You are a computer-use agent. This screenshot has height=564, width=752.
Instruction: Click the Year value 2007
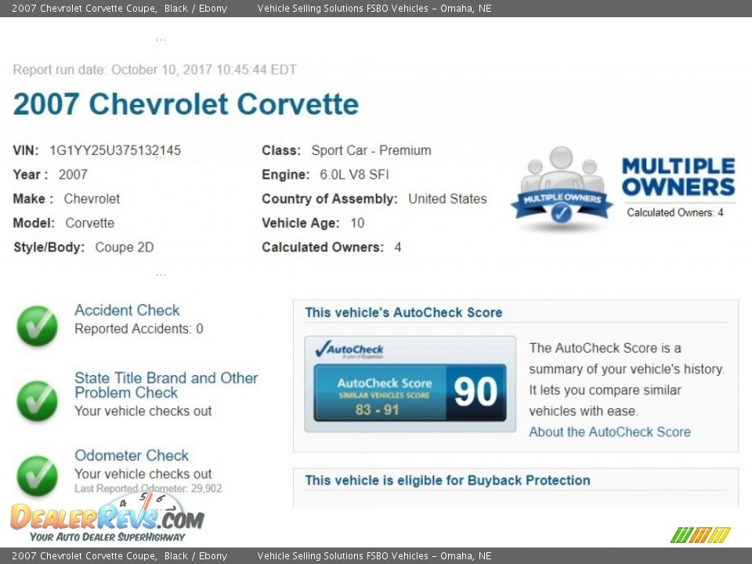[x=73, y=175]
